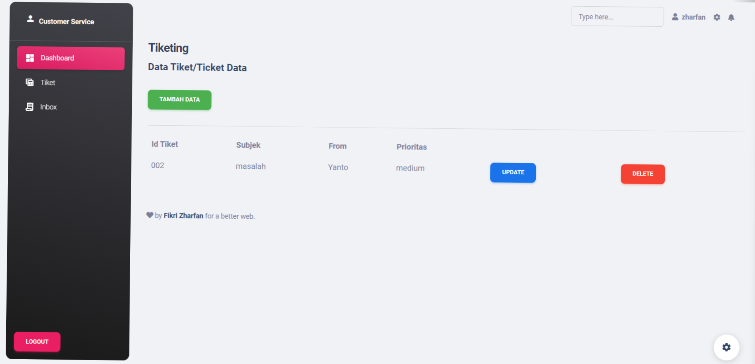The height and width of the screenshot is (364, 755).
Task: Open the floating configurator gear button
Action: [x=726, y=347]
